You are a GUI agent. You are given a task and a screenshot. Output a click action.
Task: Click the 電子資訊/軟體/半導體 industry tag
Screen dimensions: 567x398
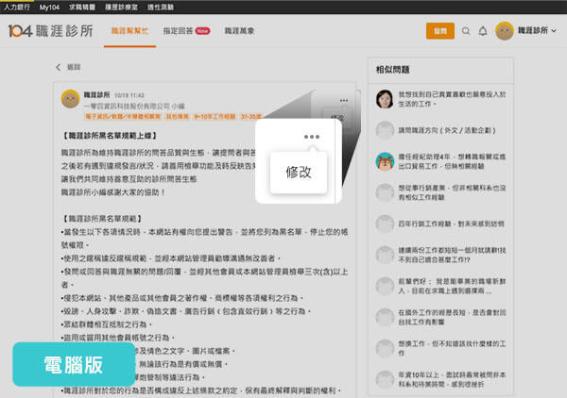click(123, 117)
